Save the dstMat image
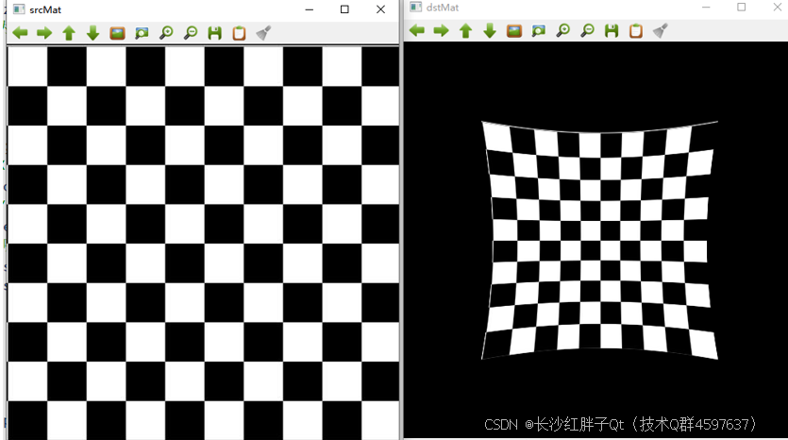Screen dimensions: 788x440 612,30
